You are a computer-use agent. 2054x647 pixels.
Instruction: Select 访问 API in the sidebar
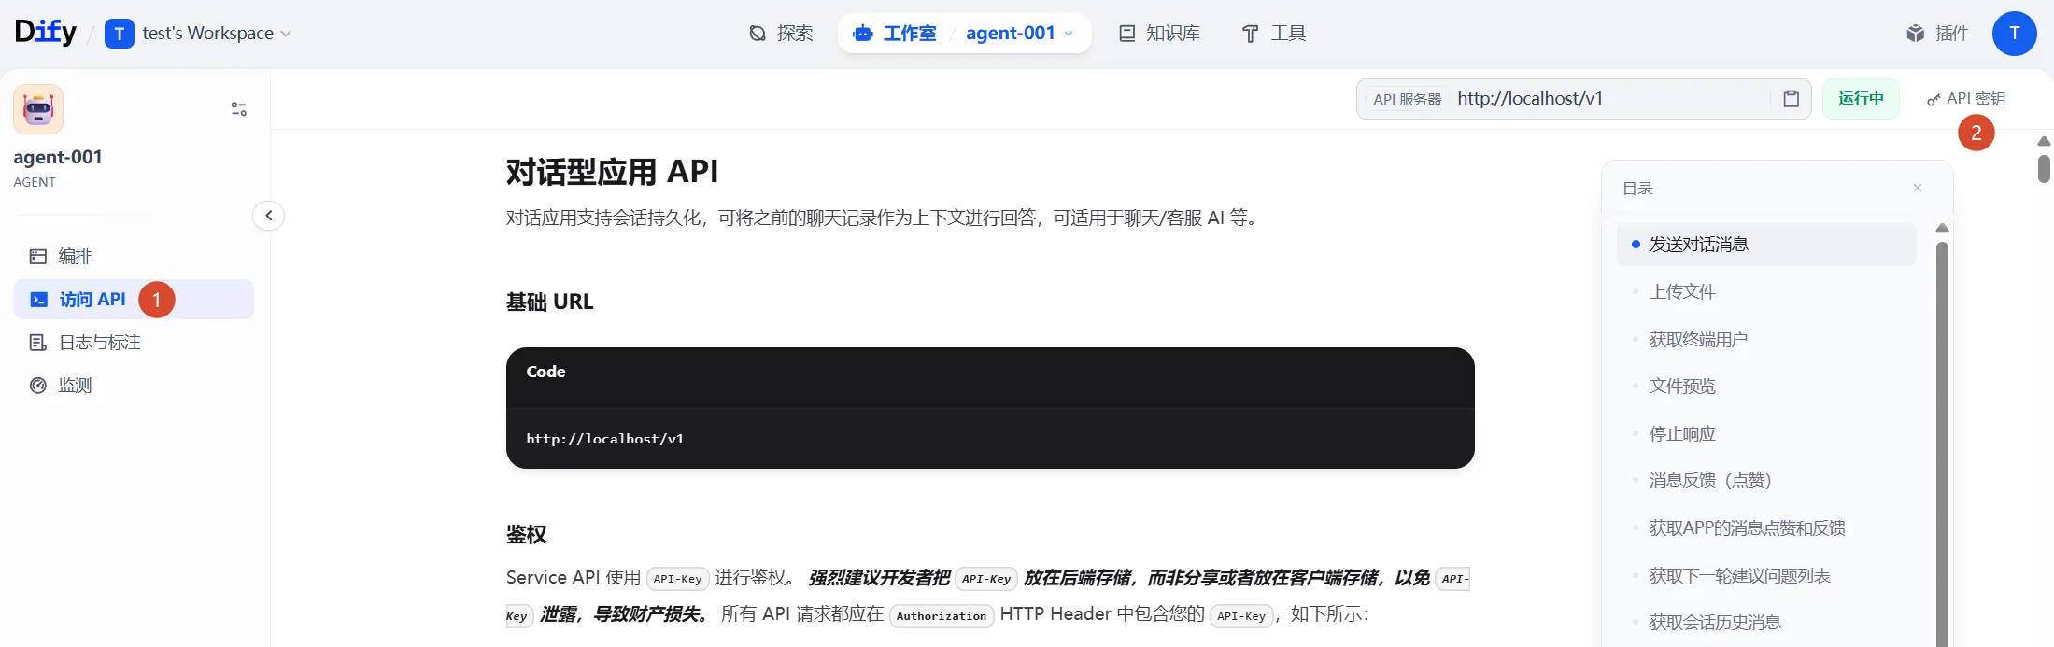(x=134, y=299)
